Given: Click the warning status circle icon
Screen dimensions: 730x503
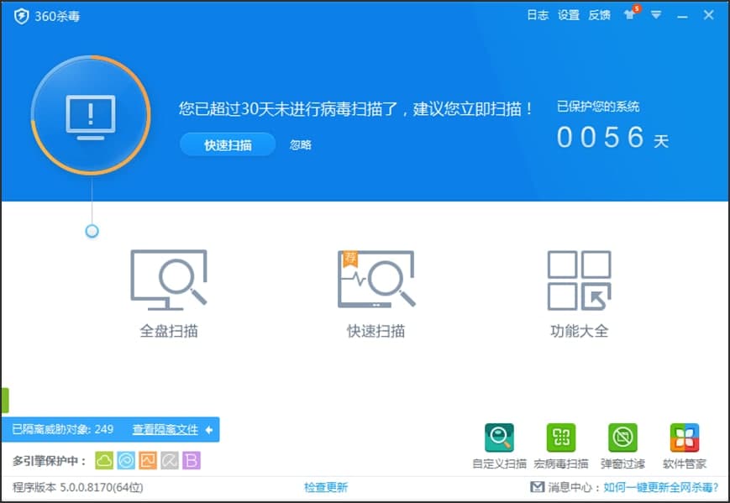Looking at the screenshot, I should point(90,115).
